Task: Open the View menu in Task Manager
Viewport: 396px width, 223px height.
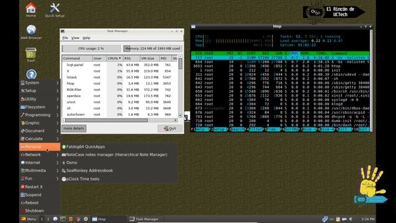Action: 75,38
